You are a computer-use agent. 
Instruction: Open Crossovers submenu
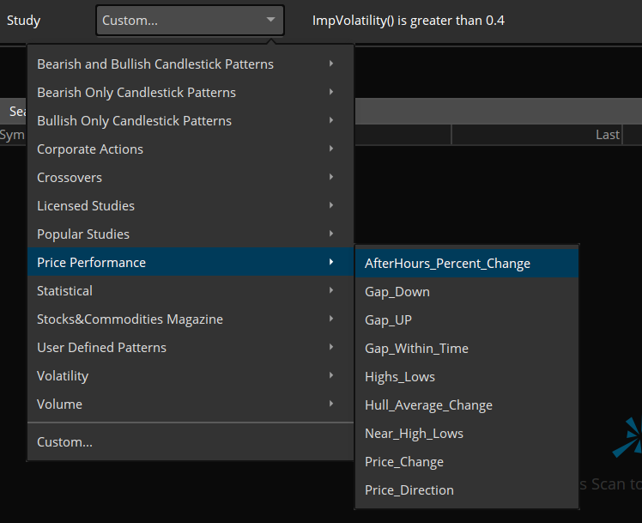tap(191, 177)
